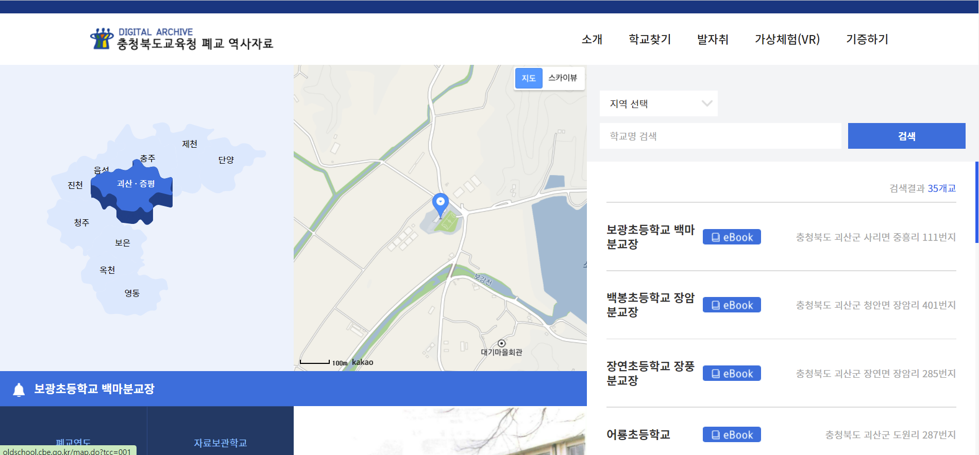Click the 백봉초등학교 장암분교장 school name
The width and height of the screenshot is (979, 455).
click(x=650, y=305)
